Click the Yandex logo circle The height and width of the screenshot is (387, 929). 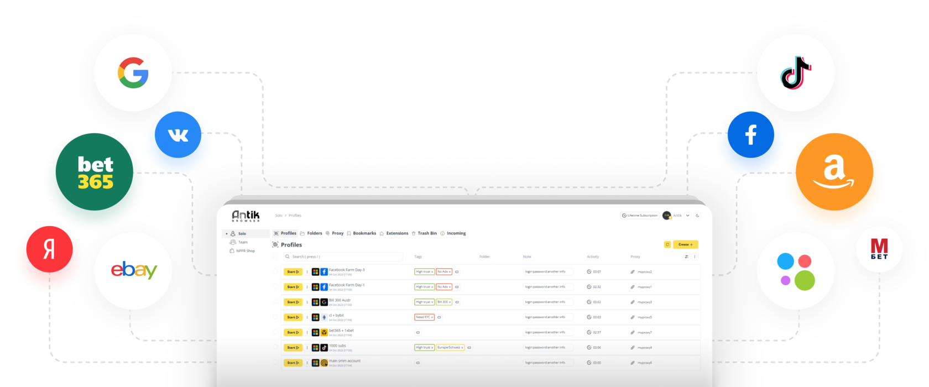pyautogui.click(x=50, y=249)
